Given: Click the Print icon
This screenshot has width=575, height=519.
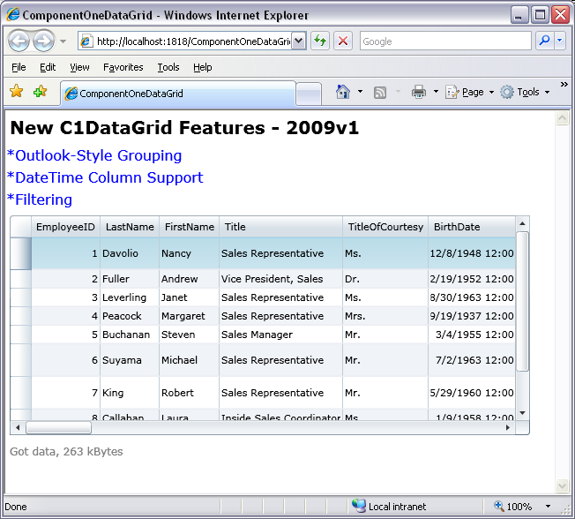Looking at the screenshot, I should (x=419, y=92).
